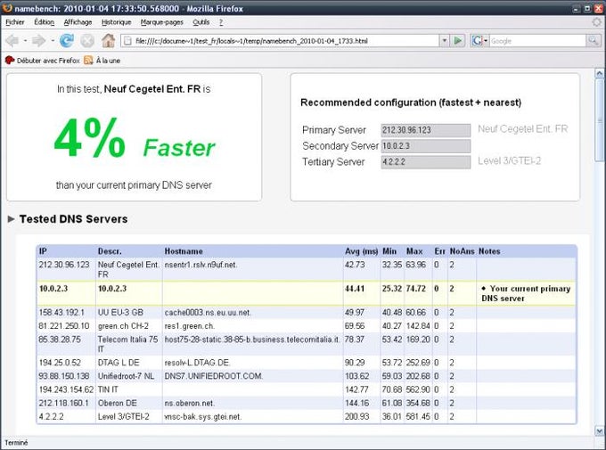Click the Tertiary Server IP field

click(x=425, y=162)
